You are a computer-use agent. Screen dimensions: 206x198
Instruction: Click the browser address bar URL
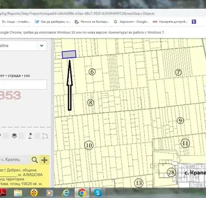(x=77, y=13)
